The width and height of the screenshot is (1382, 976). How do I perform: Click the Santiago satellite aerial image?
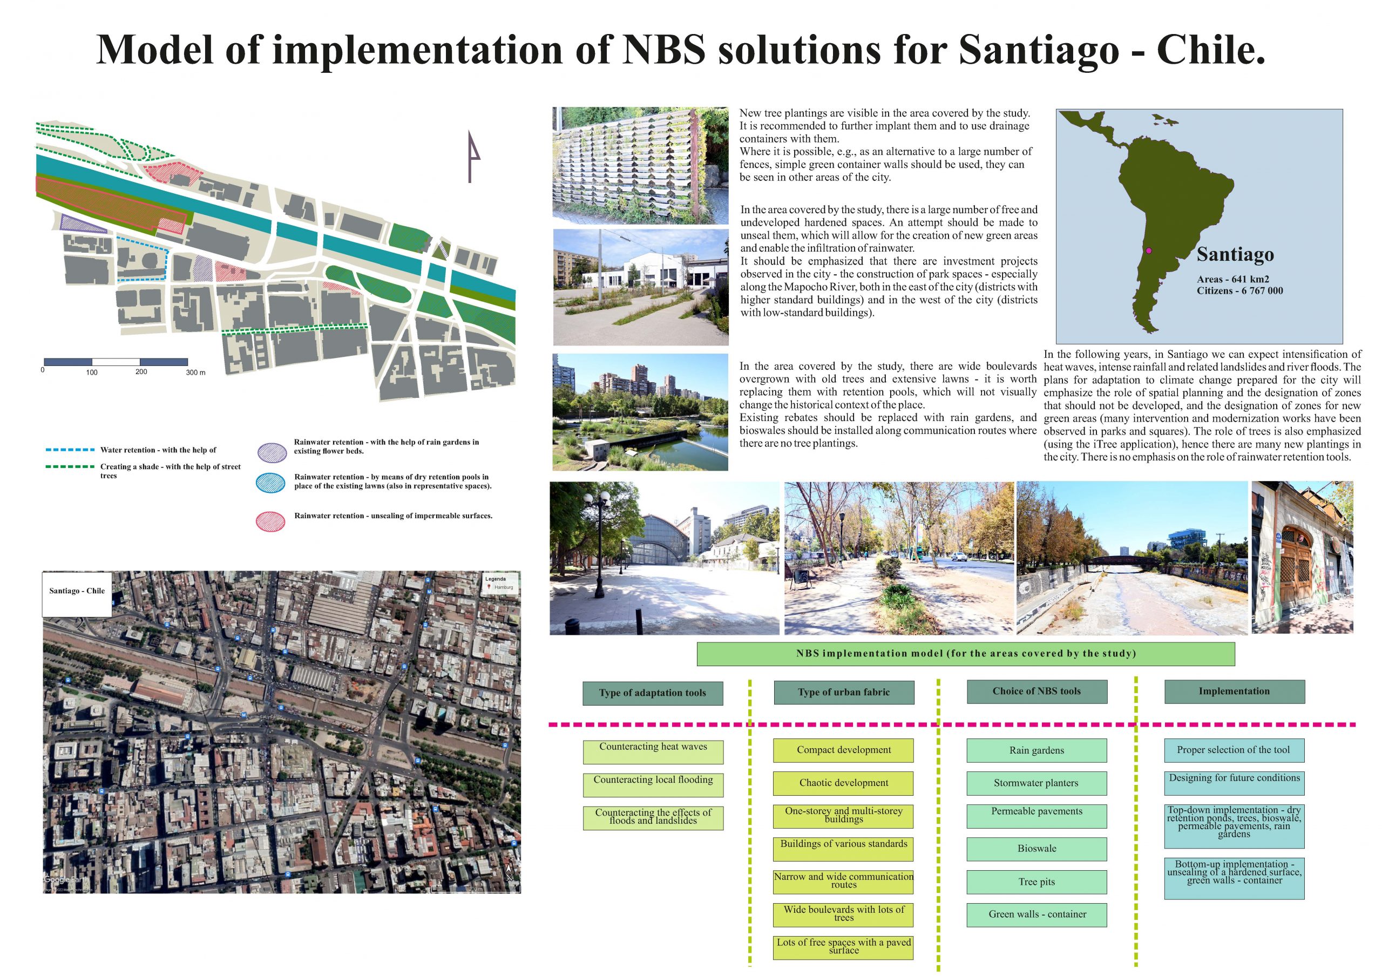coord(282,733)
